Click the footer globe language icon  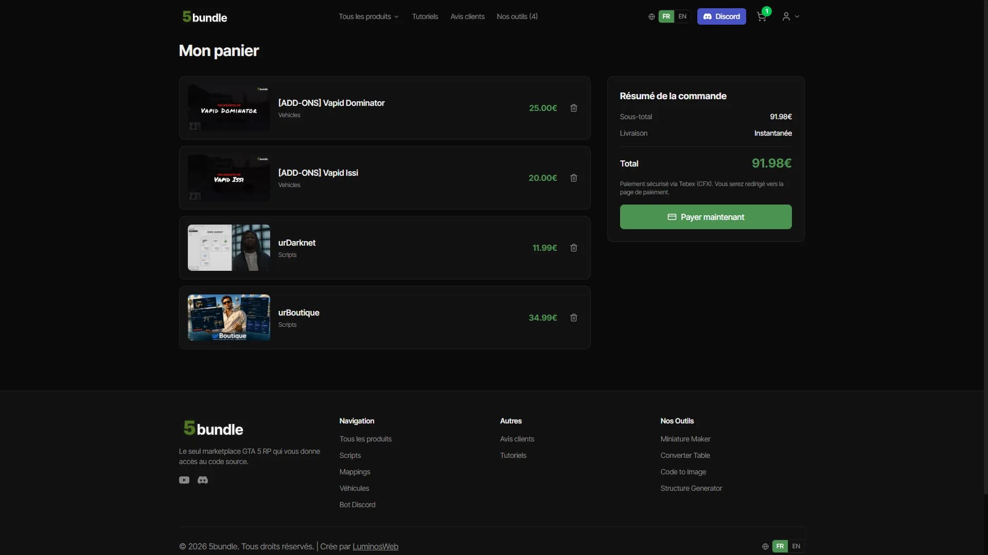pyautogui.click(x=765, y=546)
